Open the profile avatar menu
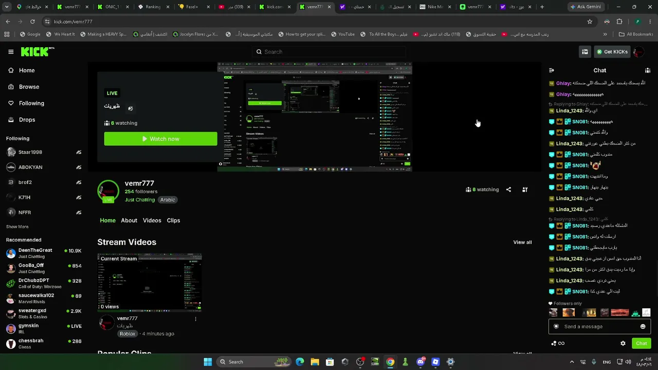658x370 pixels. pyautogui.click(x=638, y=52)
